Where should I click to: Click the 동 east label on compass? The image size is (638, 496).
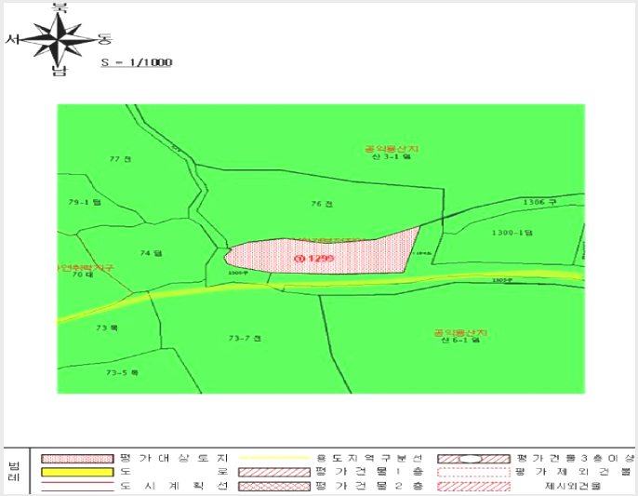[x=104, y=39]
